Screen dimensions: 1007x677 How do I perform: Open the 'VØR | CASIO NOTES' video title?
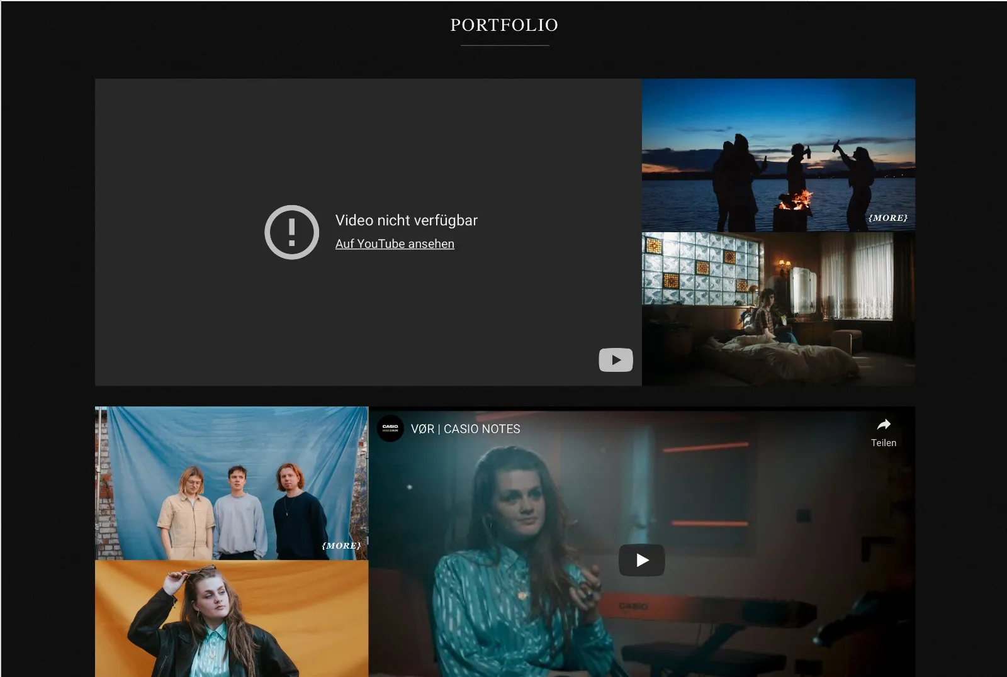466,429
